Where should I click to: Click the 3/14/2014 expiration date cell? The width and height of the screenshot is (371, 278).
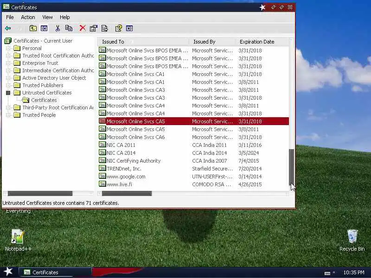pyautogui.click(x=250, y=177)
